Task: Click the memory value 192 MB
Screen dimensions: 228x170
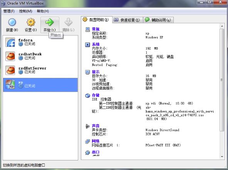Action: tap(152, 48)
